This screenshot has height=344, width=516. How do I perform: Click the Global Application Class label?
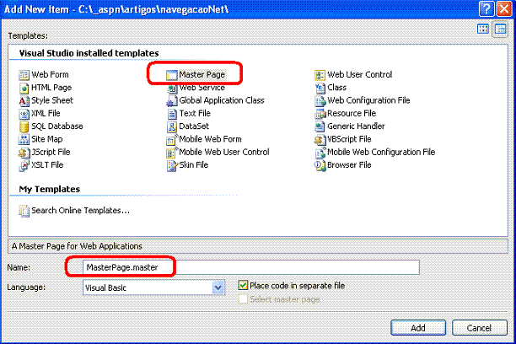coord(222,100)
